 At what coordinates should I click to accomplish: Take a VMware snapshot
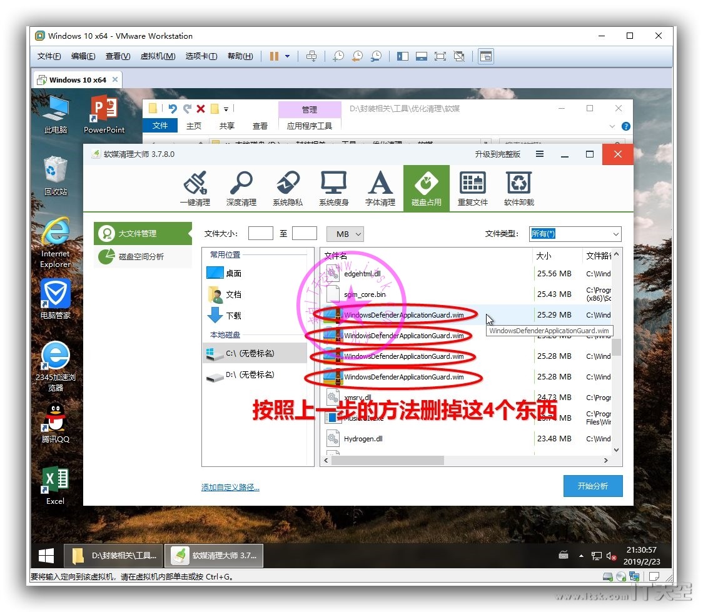point(338,56)
